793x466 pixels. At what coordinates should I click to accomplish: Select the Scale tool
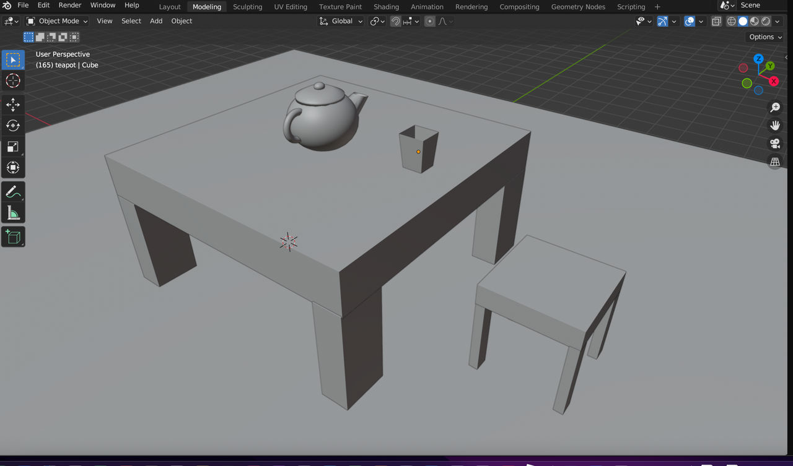coord(13,147)
